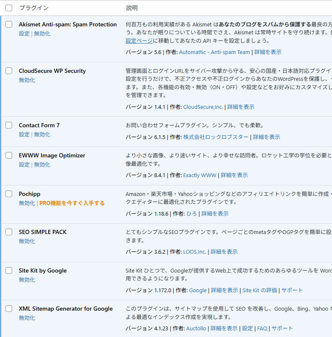The width and height of the screenshot is (332, 337).
Task: Check the Contact Form 7 checkbox
Action: tap(8, 125)
